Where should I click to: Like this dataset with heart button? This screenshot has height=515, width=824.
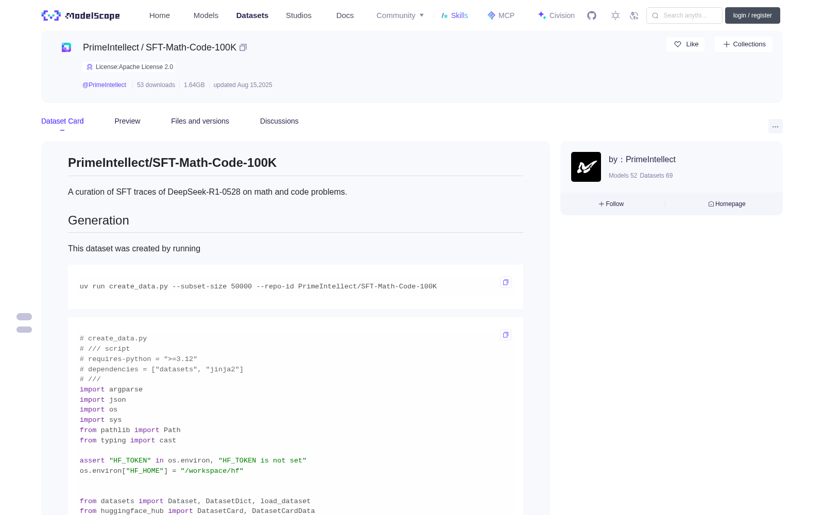[686, 44]
